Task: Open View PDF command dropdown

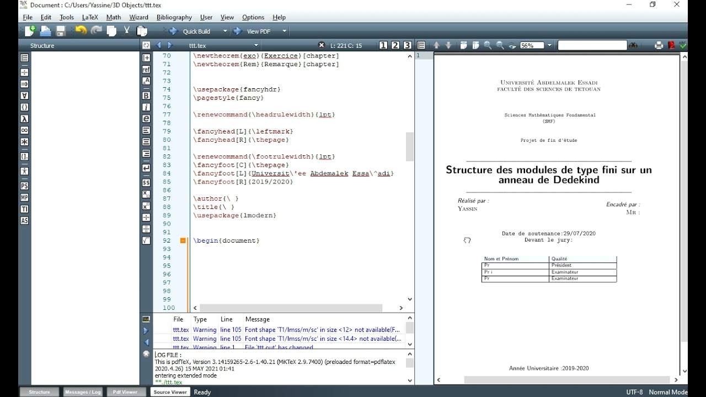Action: (284, 31)
